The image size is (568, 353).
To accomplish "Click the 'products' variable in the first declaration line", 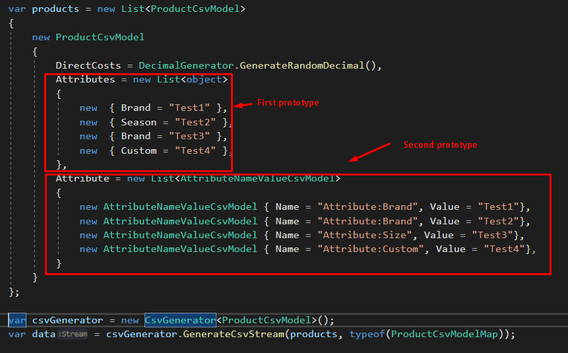I will pos(55,9).
